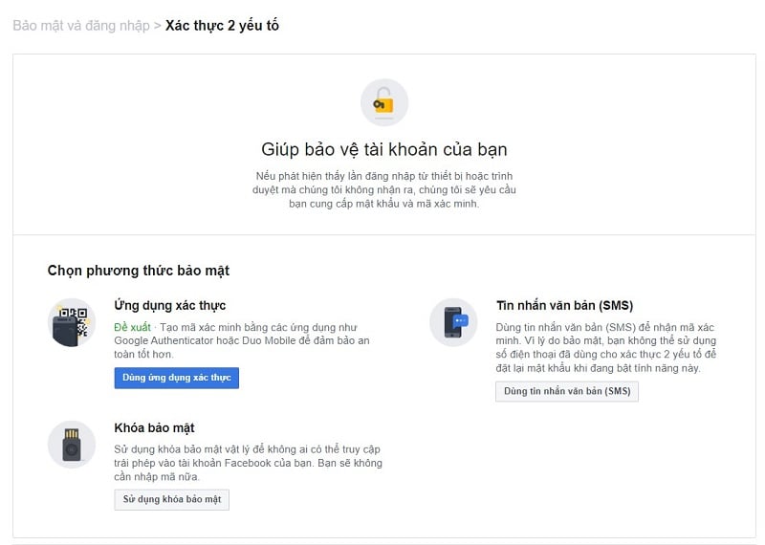
Task: Click the SMS method description paragraph
Action: [x=606, y=347]
